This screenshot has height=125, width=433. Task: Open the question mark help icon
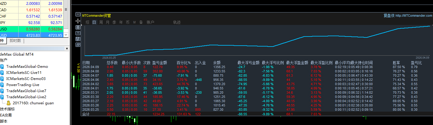click(x=78, y=33)
